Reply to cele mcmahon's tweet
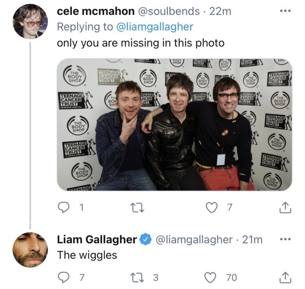Image resolution: width=305 pixels, height=289 pixels. [64, 208]
